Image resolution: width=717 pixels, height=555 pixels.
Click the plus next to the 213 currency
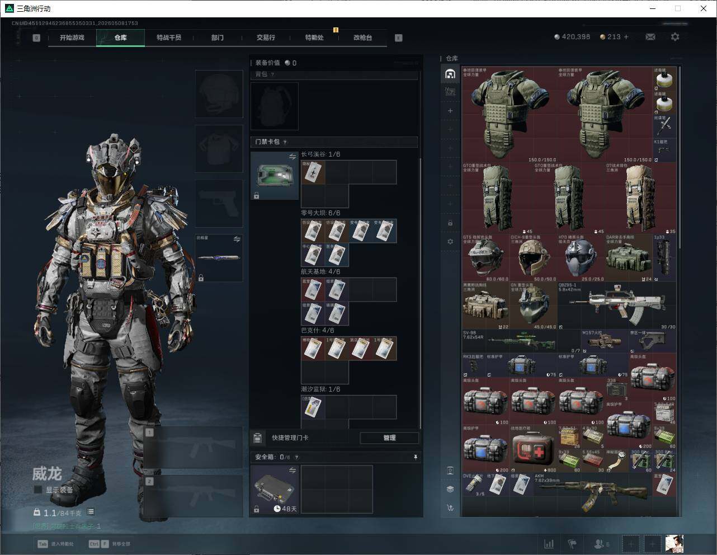(x=626, y=37)
